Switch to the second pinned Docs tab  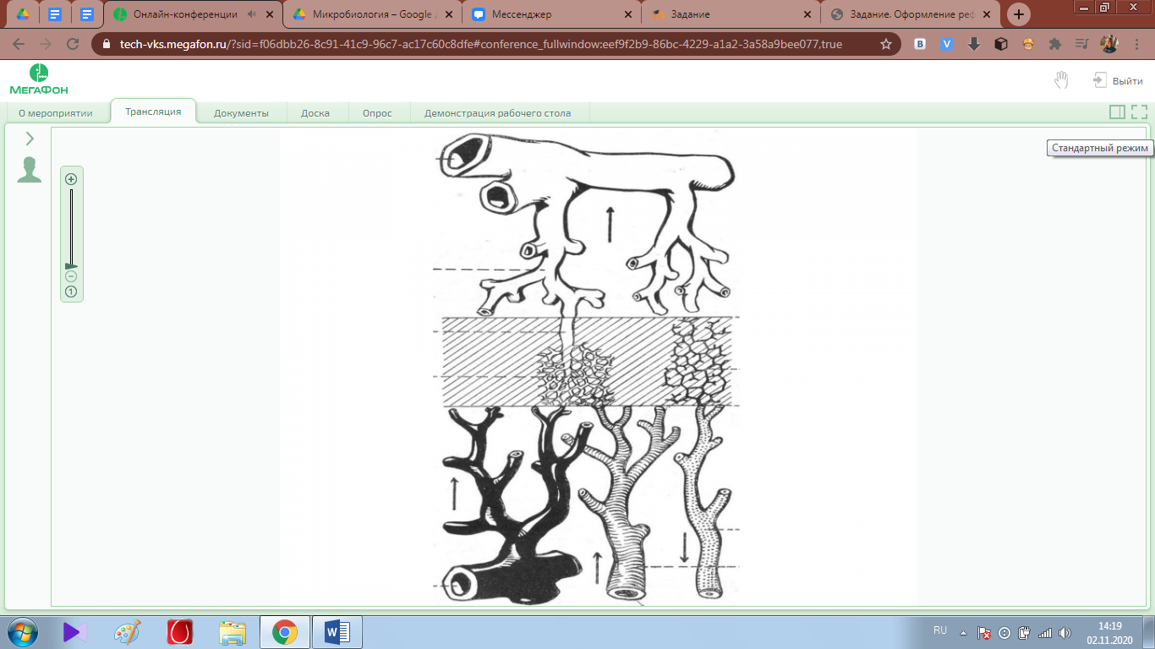55,14
